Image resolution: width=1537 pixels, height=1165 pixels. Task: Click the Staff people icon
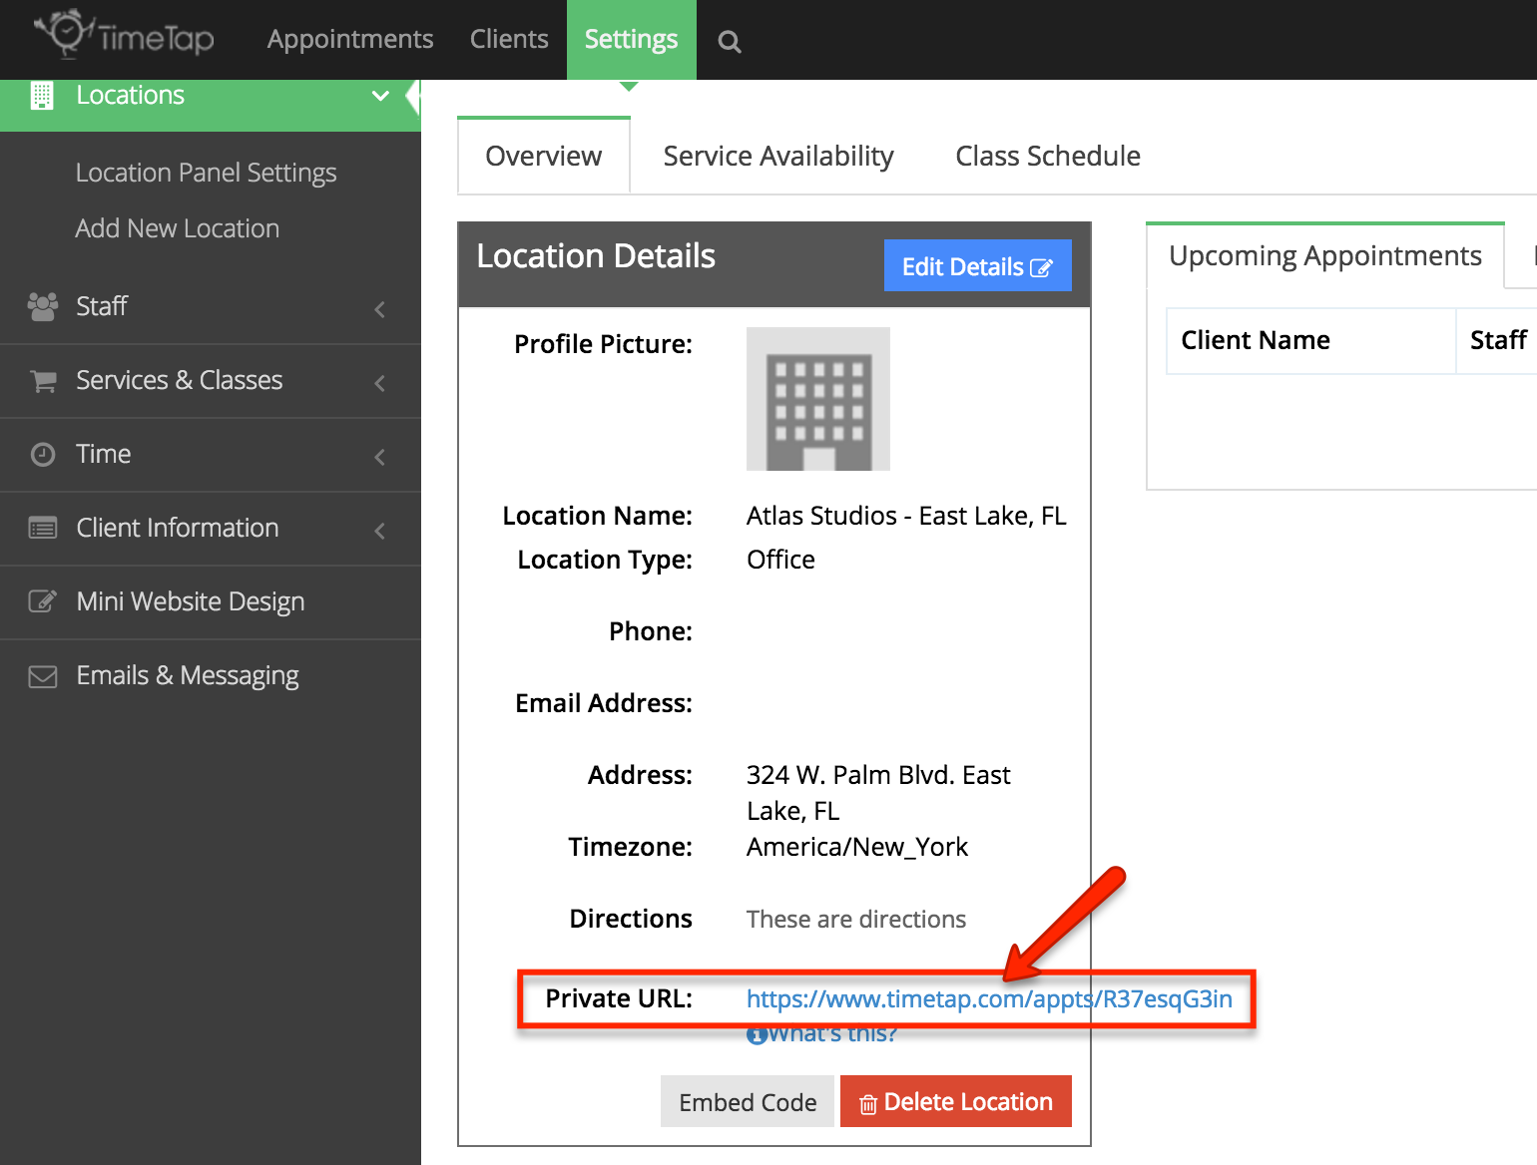click(43, 306)
